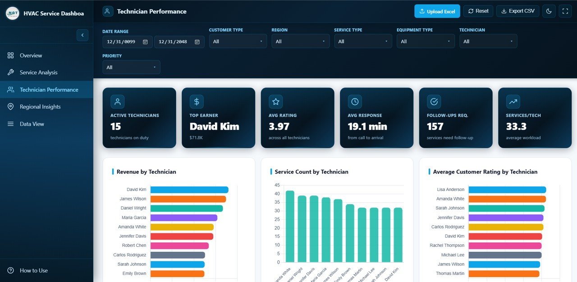Click the Follow-Ups Req. checkmark icon
This screenshot has width=577, height=282.
[x=434, y=102]
